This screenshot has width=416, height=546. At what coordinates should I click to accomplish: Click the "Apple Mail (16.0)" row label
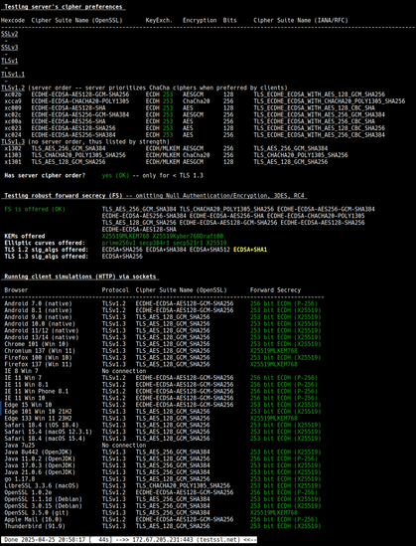(33, 519)
